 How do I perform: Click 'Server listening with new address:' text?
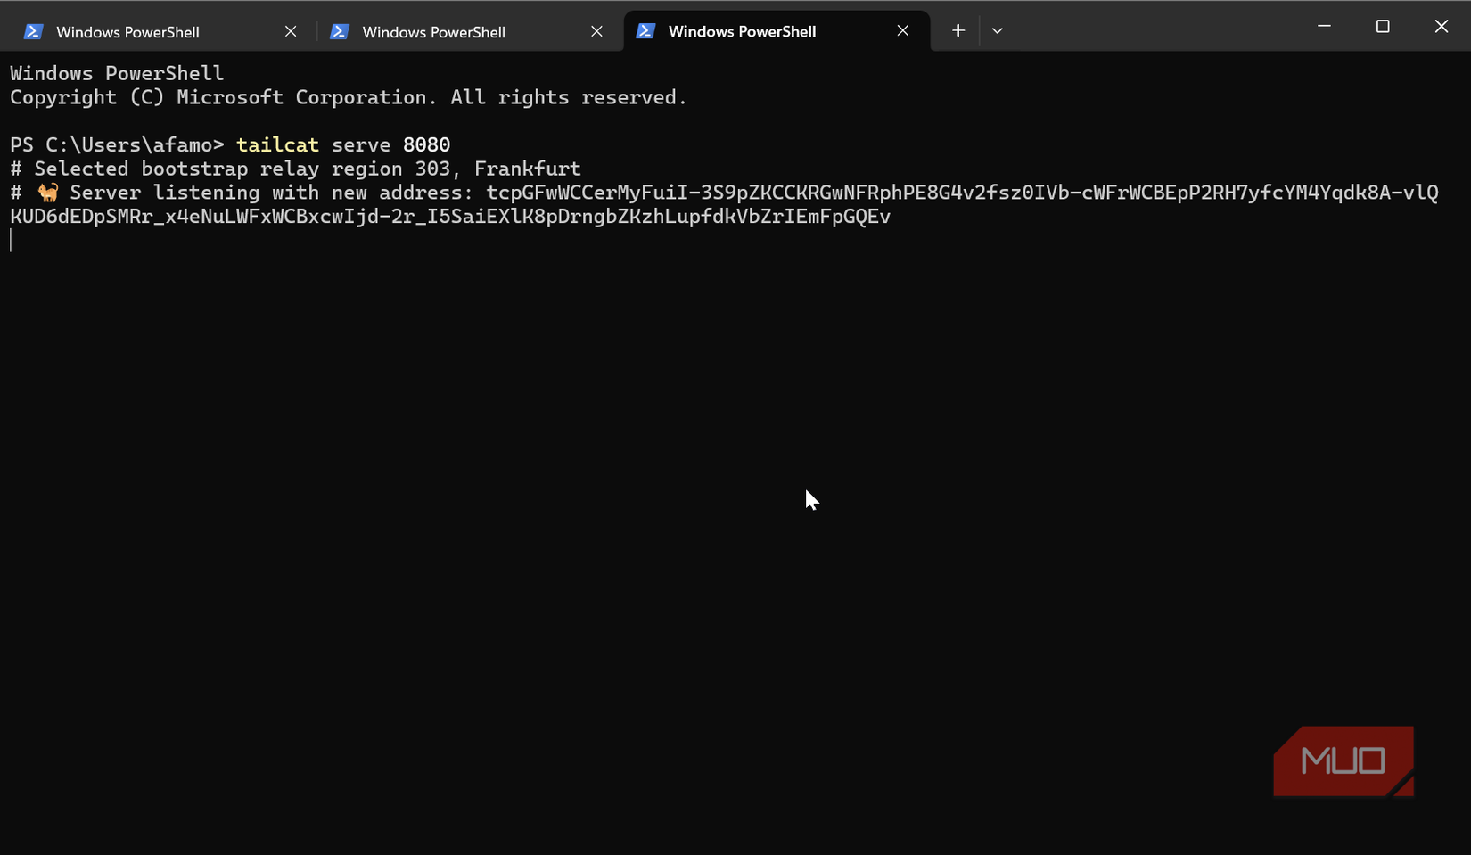pos(272,193)
